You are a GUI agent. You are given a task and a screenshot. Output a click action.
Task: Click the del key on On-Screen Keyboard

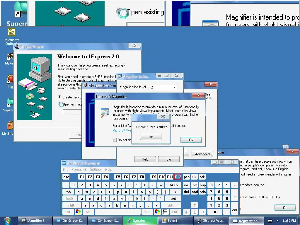(186, 192)
